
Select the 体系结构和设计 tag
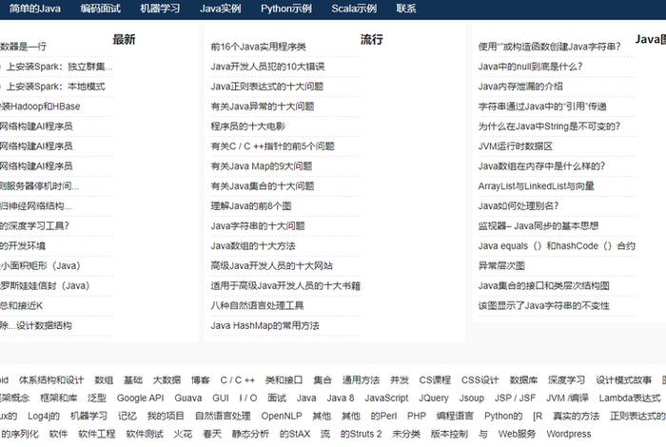pyautogui.click(x=51, y=380)
